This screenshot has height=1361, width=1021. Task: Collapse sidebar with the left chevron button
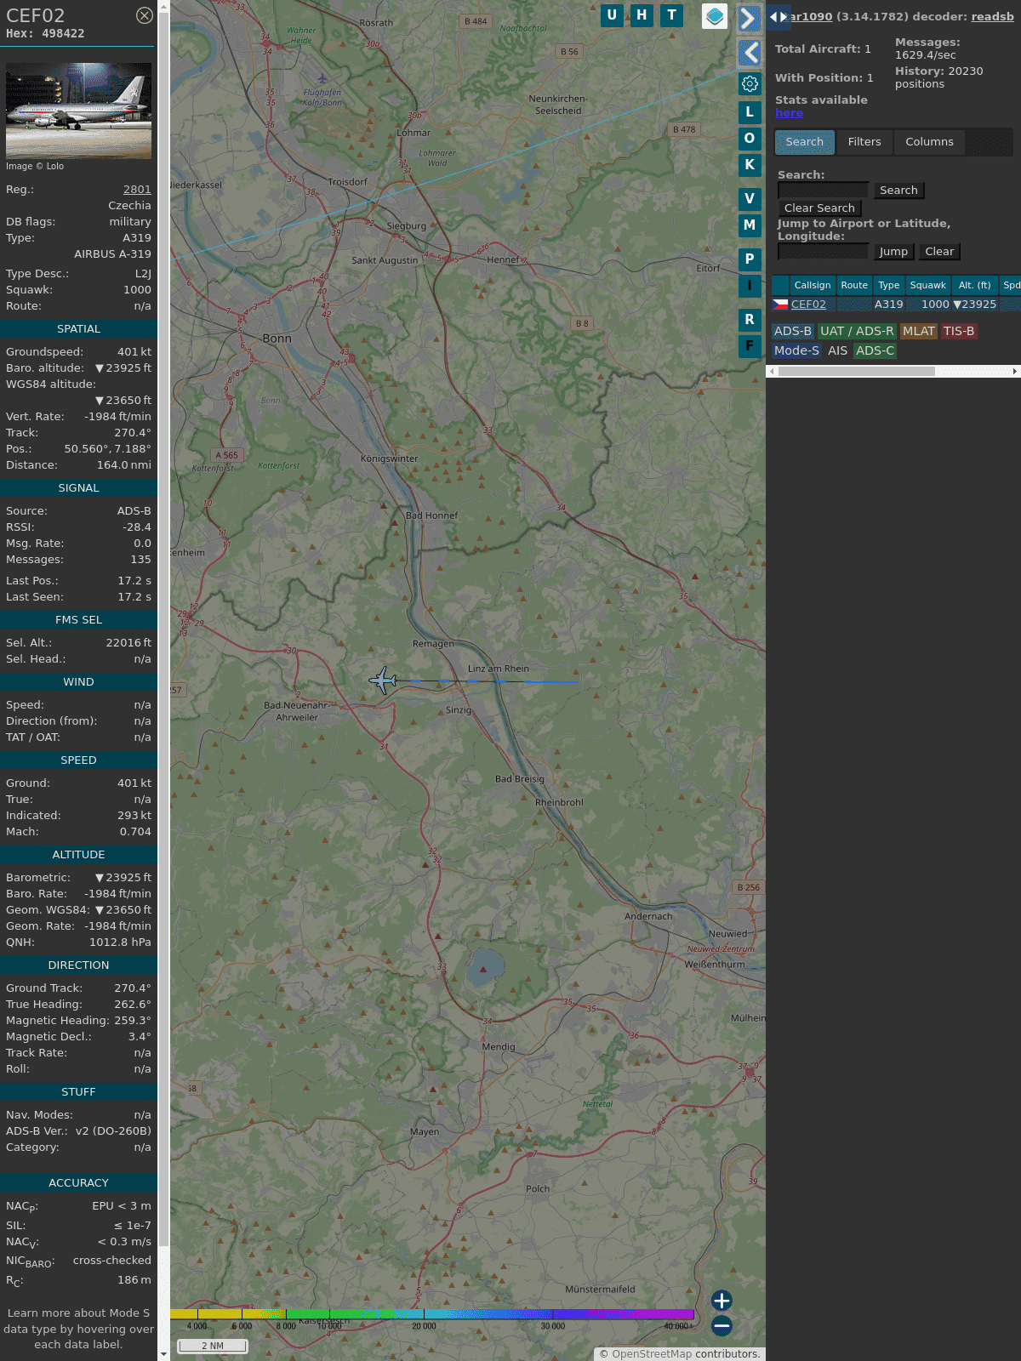[x=749, y=53]
